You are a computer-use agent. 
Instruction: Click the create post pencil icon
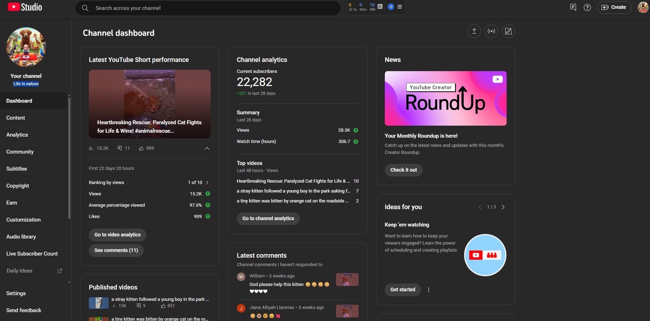[x=508, y=31]
